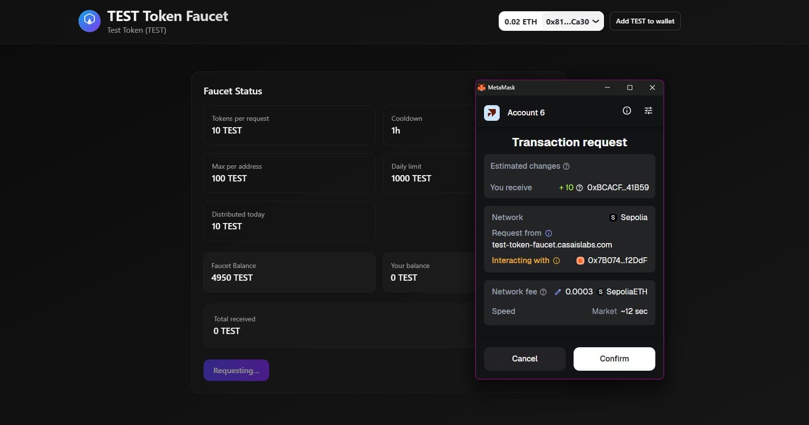Cancel the MetaMask transaction request
Screen dimensions: 809x425
[x=525, y=359]
